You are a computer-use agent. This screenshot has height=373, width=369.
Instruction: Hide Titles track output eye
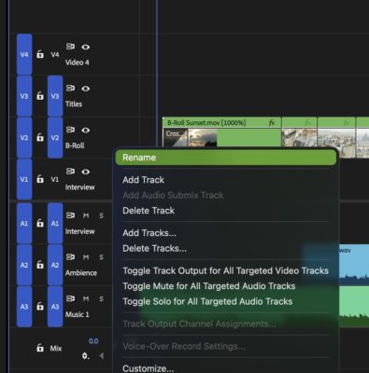(x=86, y=89)
